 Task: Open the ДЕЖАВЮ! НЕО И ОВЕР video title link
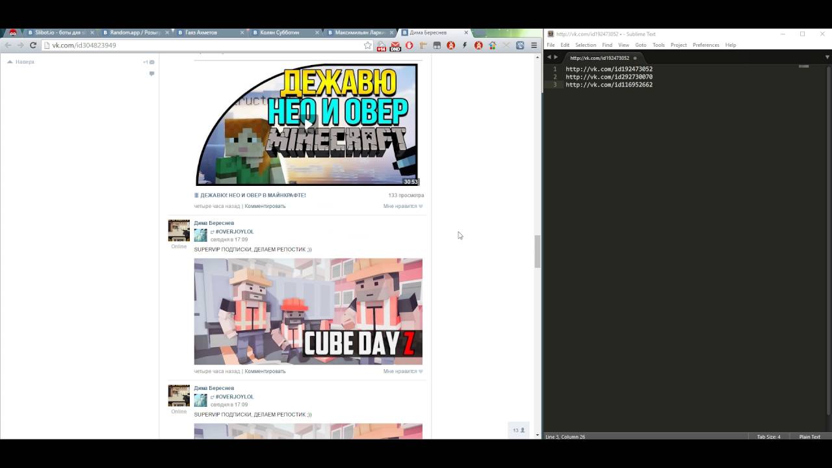[x=253, y=195]
